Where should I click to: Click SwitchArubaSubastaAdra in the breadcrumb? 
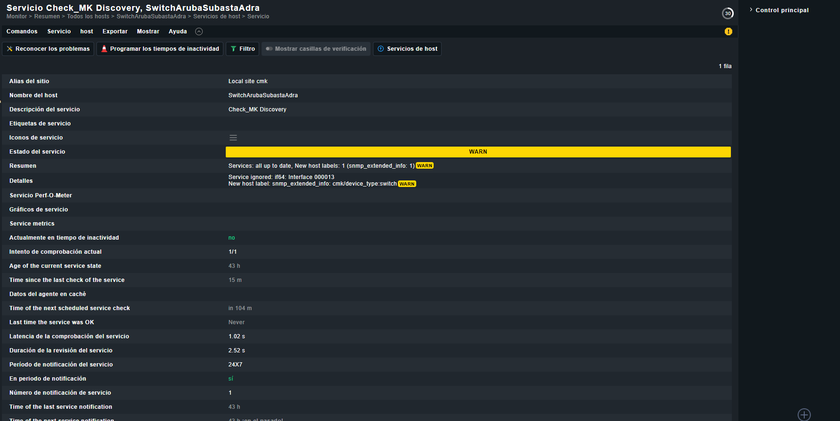pyautogui.click(x=151, y=16)
